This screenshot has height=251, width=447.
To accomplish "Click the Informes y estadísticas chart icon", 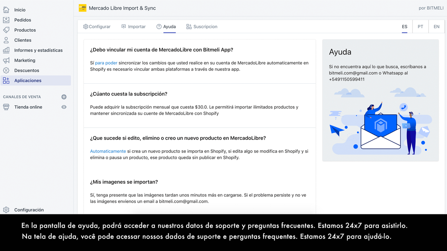I will [x=6, y=50].
